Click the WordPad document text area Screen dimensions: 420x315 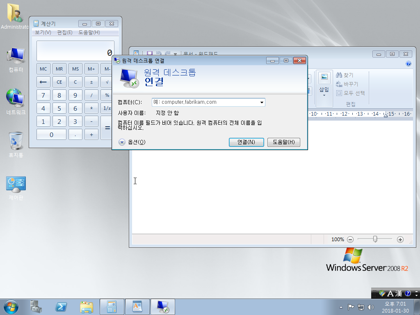(x=272, y=192)
